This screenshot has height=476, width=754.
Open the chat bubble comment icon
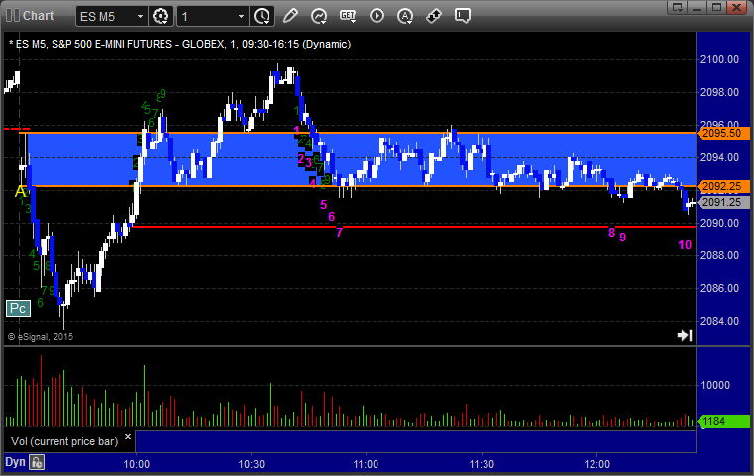(x=463, y=16)
